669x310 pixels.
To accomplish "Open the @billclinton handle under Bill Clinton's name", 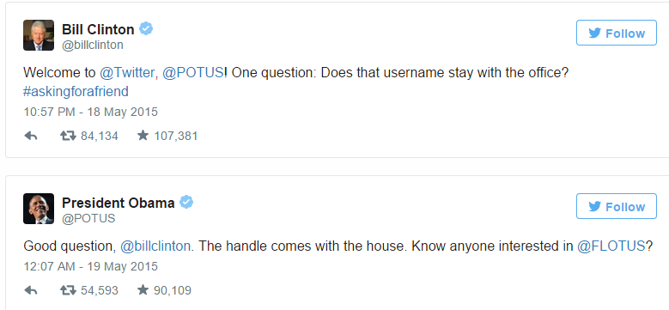I will (x=93, y=46).
